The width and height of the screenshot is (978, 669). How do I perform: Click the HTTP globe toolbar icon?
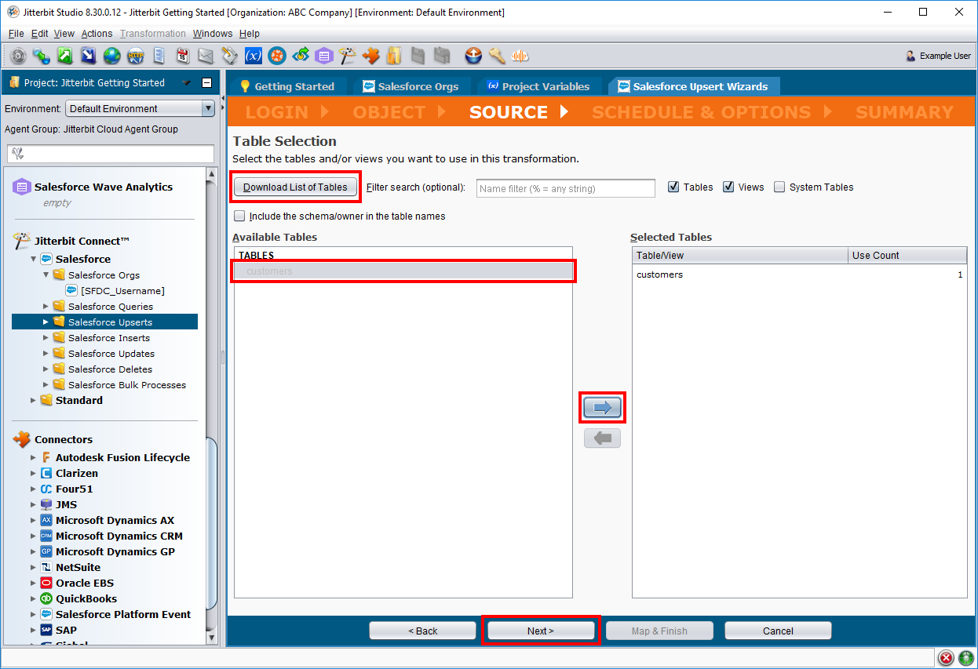pos(135,56)
